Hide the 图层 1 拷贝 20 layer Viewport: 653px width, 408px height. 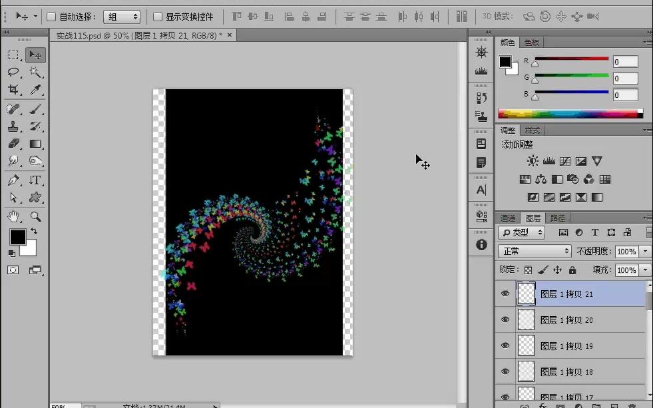click(505, 319)
